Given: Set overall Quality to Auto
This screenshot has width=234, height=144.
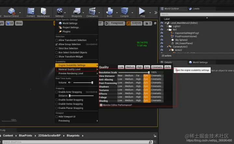Looking at the screenshot, I should pyautogui.click(x=168, y=67).
